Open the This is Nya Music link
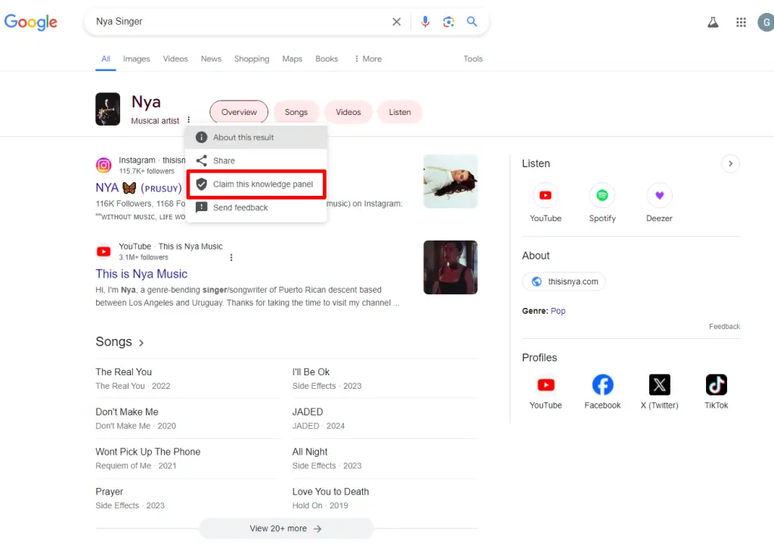Image resolution: width=774 pixels, height=553 pixels. coord(141,274)
